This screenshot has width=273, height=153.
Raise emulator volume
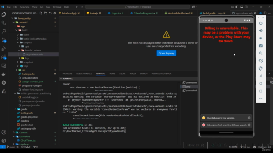(261, 31)
